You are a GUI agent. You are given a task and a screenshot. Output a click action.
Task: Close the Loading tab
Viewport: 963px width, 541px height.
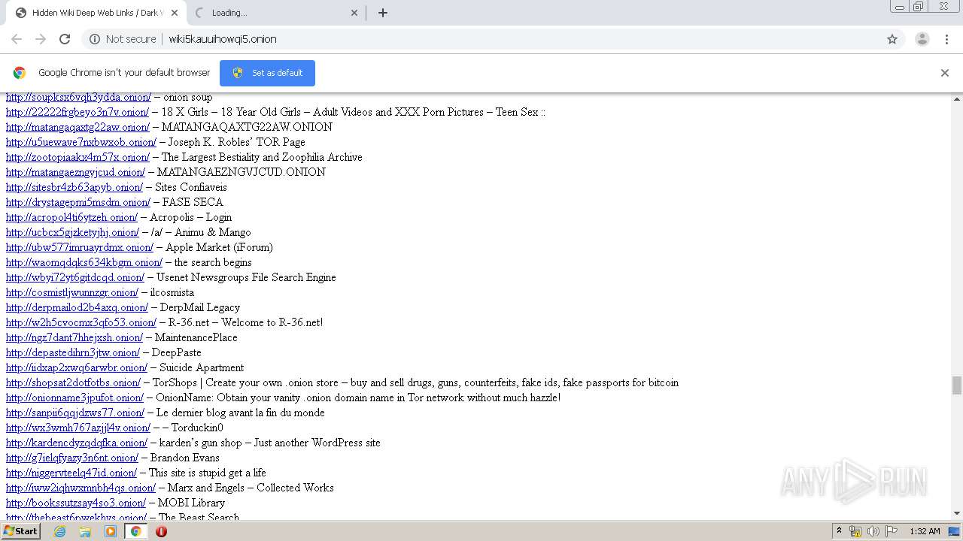354,13
